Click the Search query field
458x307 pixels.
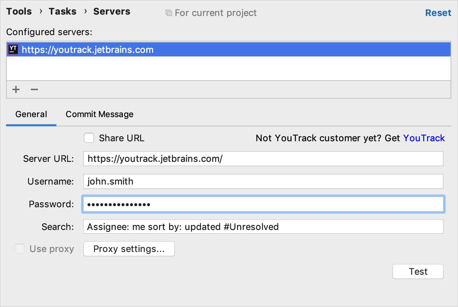pyautogui.click(x=263, y=226)
